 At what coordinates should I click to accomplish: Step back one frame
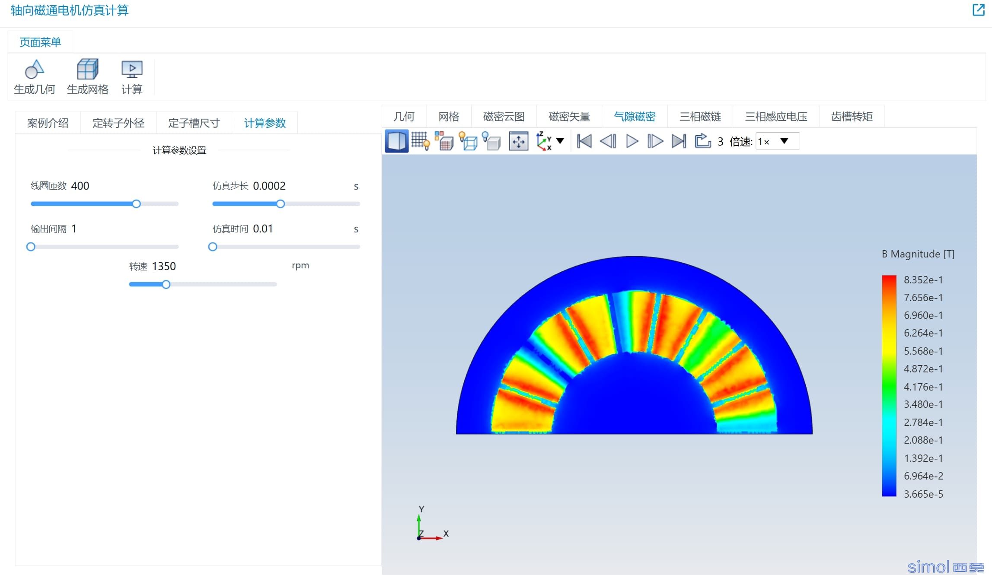pyautogui.click(x=608, y=141)
